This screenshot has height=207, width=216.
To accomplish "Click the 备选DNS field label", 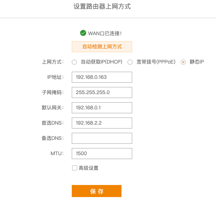I will (53, 138).
